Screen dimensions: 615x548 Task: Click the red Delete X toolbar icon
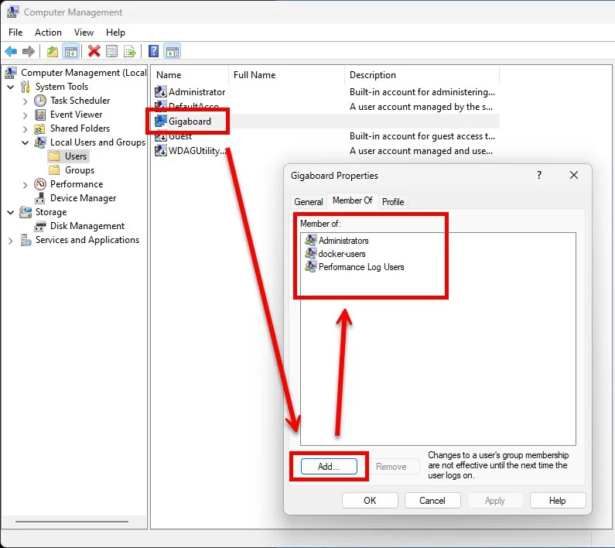coord(94,51)
